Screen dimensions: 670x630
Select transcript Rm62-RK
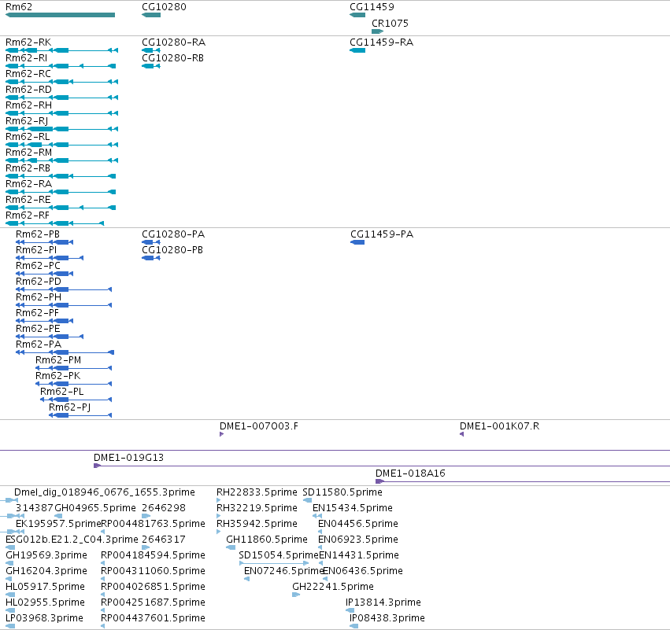tap(61, 50)
